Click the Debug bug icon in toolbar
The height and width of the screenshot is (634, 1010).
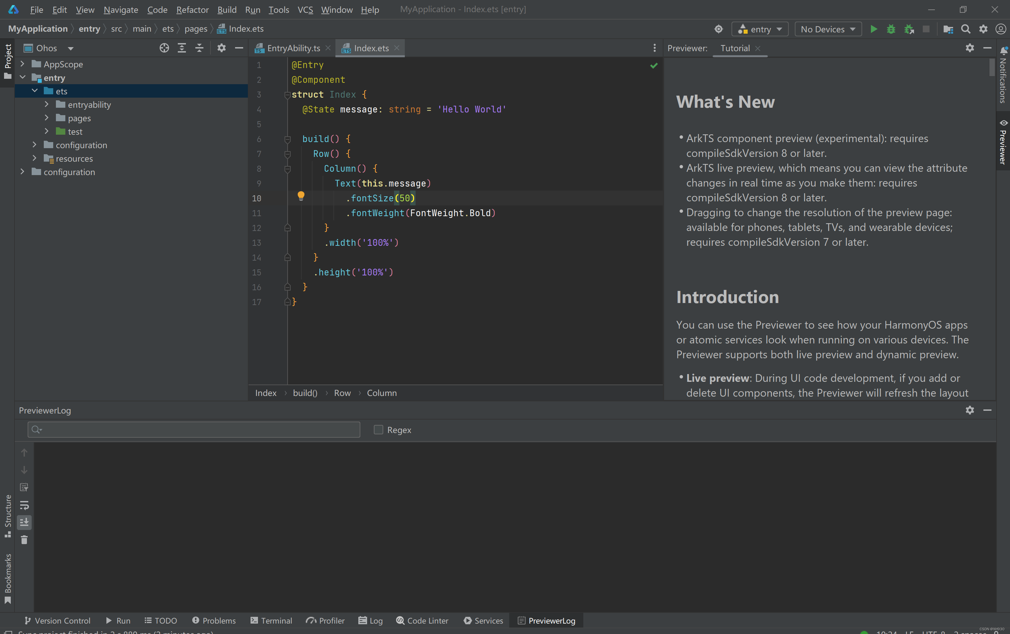point(891,29)
